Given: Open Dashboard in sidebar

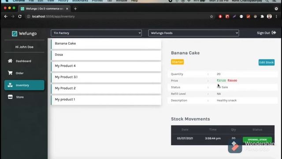Looking at the screenshot, I should (24, 61).
